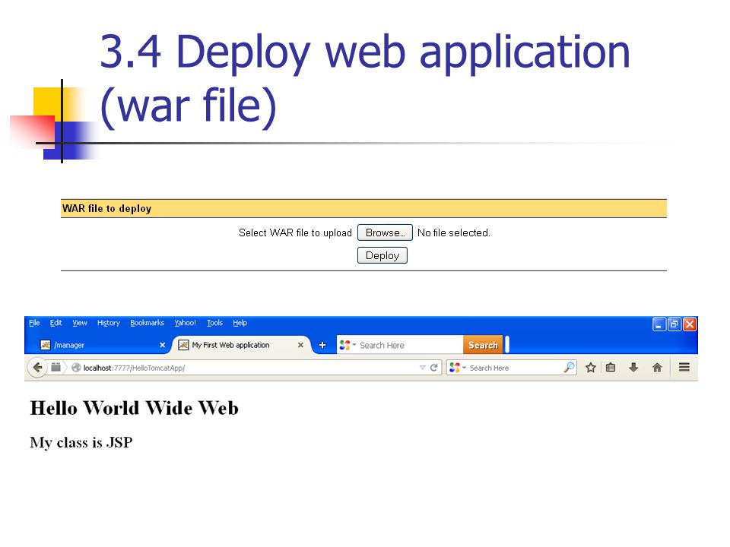Open the Edit menu

click(56, 323)
